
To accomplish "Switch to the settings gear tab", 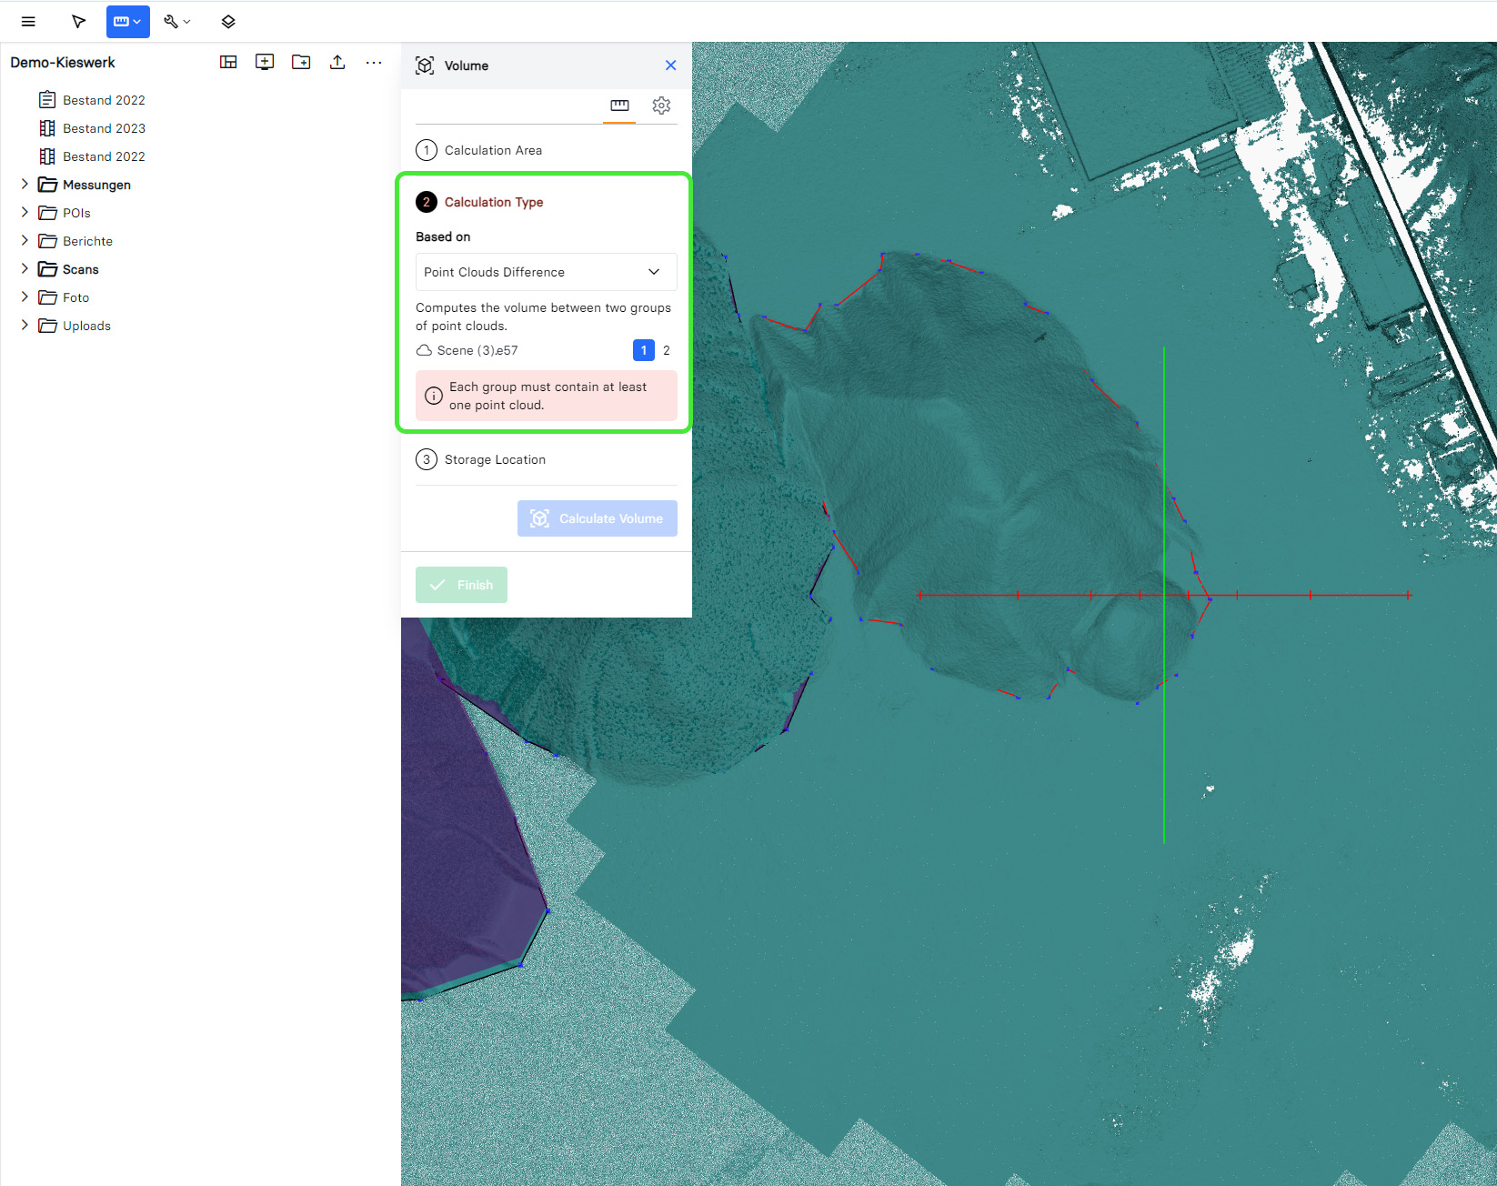I will click(x=661, y=106).
